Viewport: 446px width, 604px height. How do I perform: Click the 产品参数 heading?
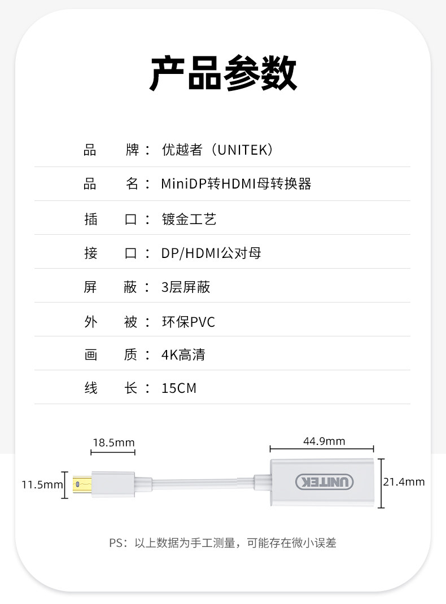[x=223, y=73]
